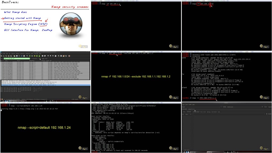The image size is (272, 153).
Task: Click the green Wireshark display filter field
Action: (x=17, y=58)
